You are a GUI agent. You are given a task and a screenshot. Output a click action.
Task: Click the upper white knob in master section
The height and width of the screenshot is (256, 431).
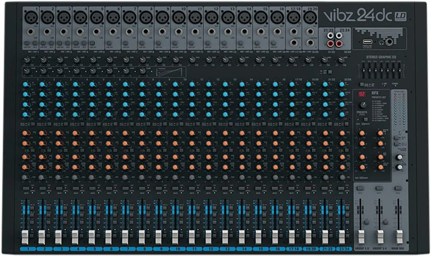pyautogui.click(x=399, y=157)
